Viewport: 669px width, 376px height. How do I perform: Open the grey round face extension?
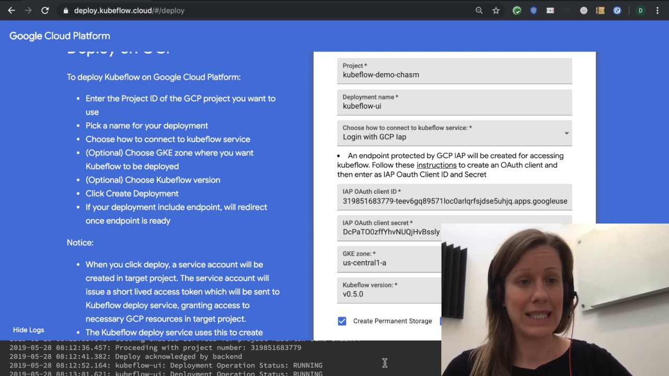(x=584, y=10)
